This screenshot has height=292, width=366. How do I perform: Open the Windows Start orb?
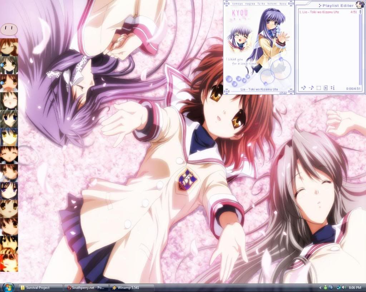[x=9, y=287]
